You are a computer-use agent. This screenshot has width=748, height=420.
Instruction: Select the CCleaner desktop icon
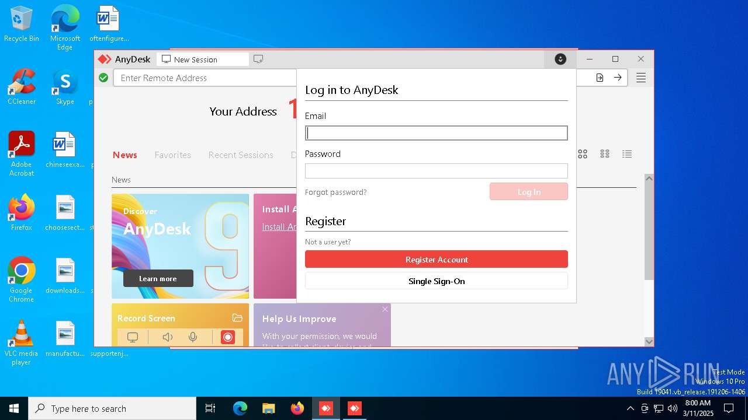22,87
